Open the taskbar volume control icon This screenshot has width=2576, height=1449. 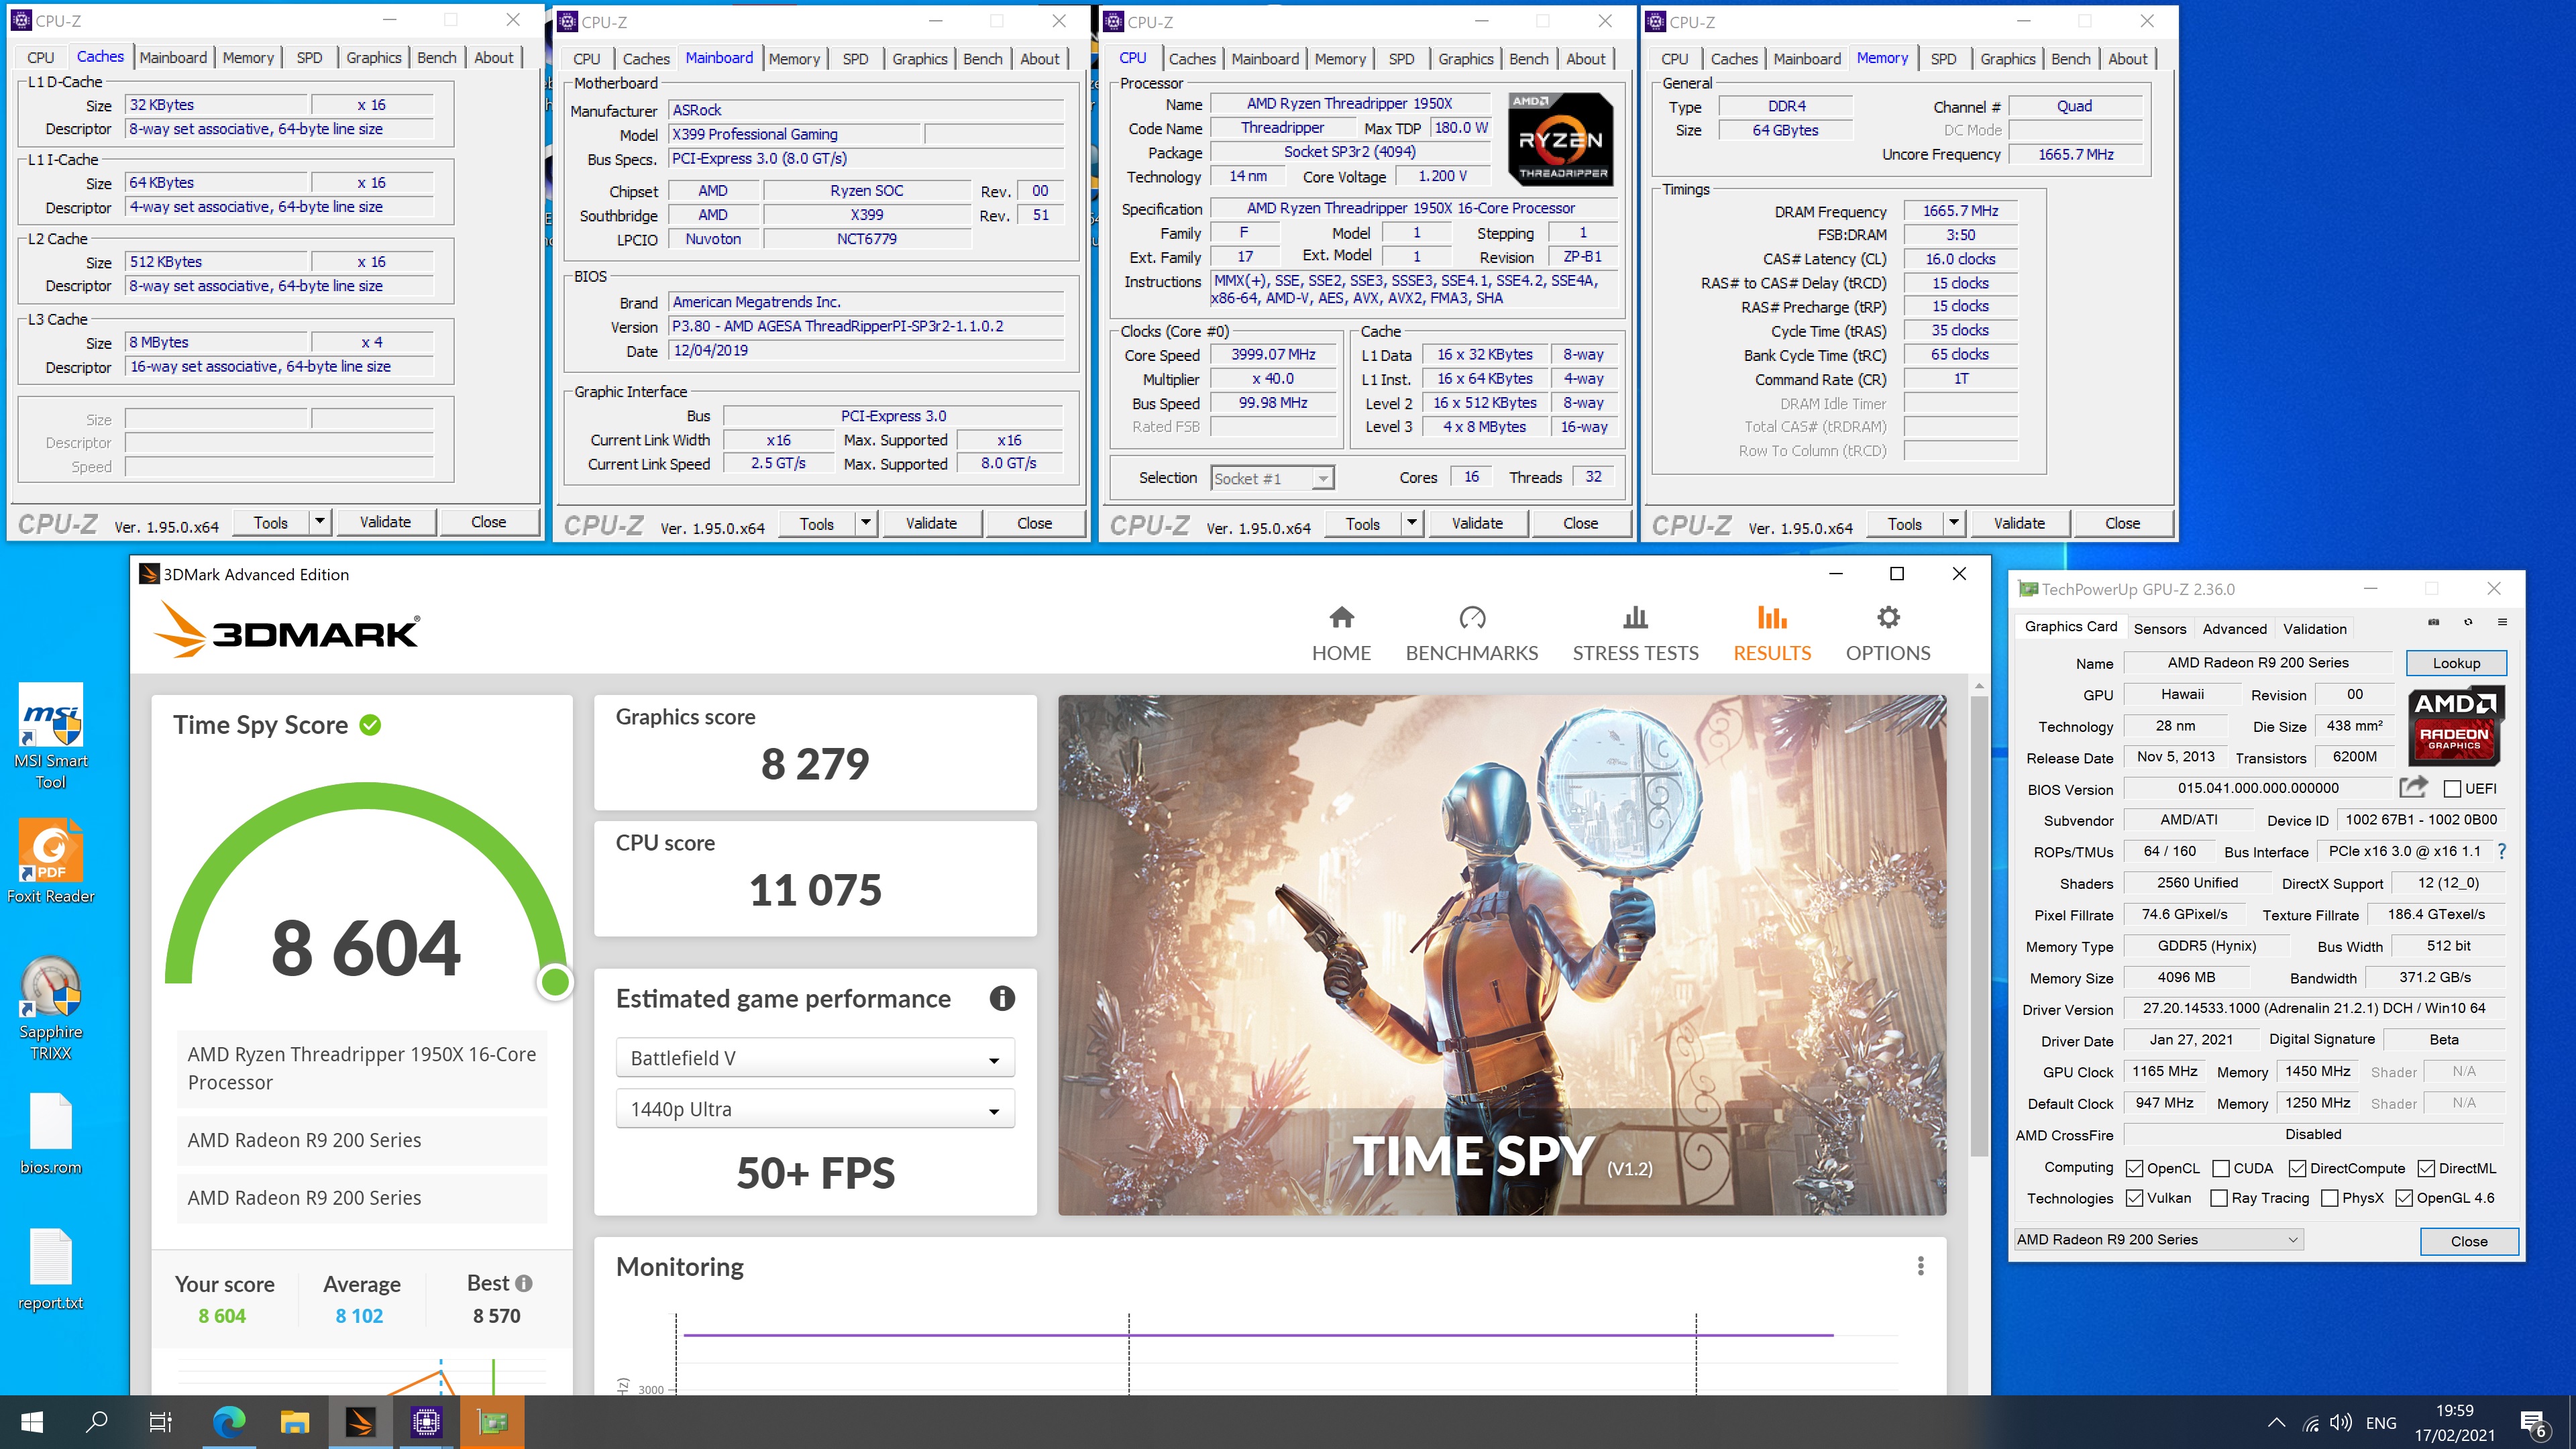[2340, 1422]
